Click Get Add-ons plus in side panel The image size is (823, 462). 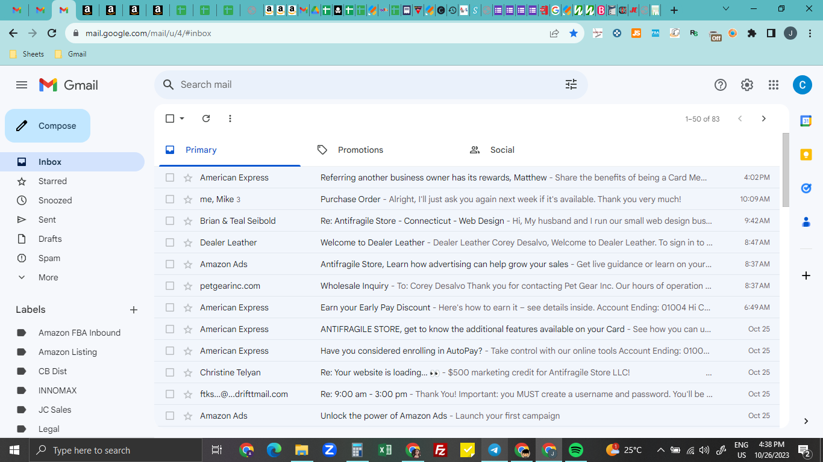point(806,276)
